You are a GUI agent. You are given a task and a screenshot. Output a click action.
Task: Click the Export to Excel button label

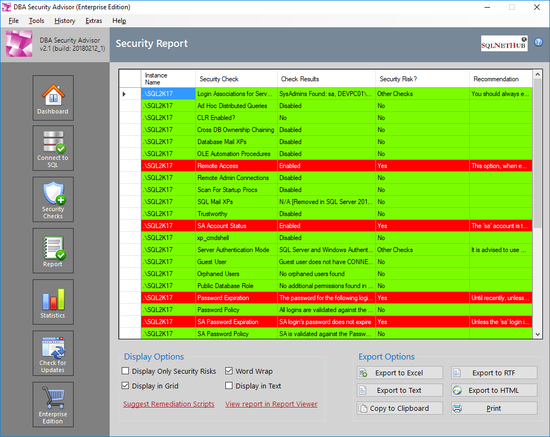click(399, 373)
